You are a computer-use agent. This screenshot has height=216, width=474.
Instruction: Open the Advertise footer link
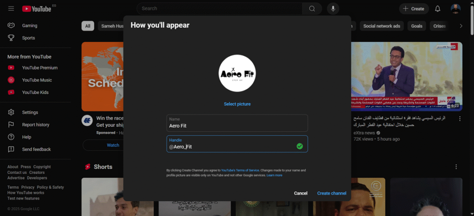tap(16, 178)
